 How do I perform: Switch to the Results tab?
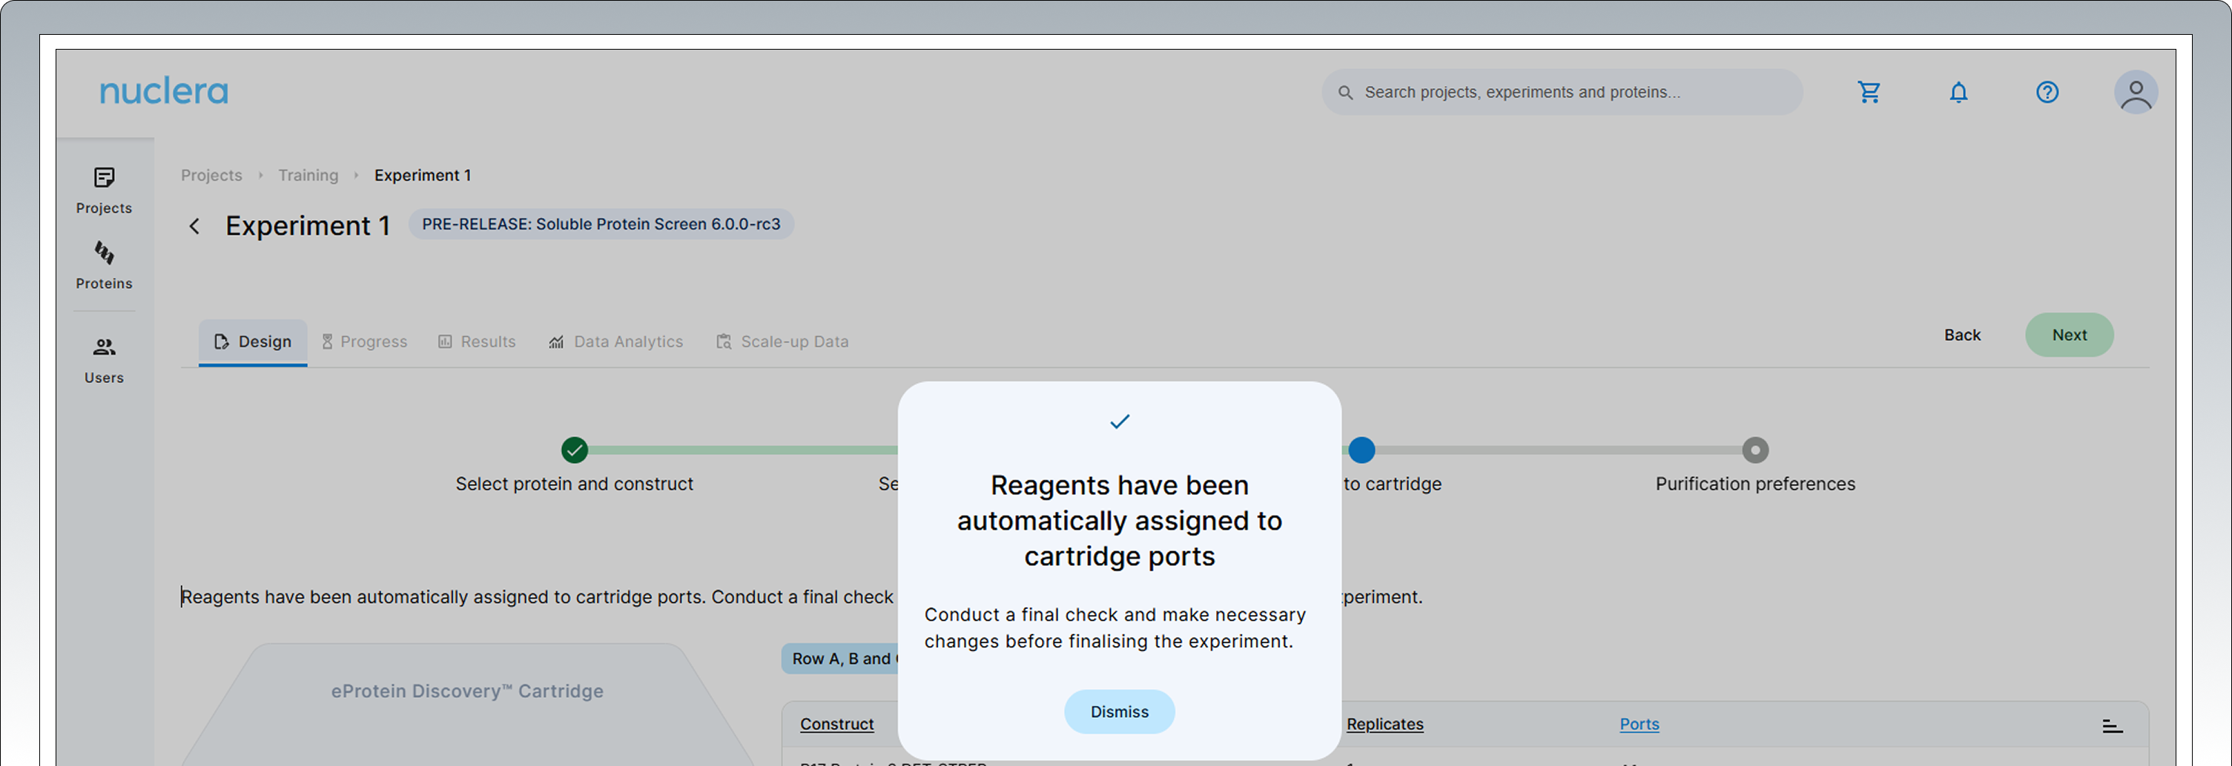click(x=477, y=341)
